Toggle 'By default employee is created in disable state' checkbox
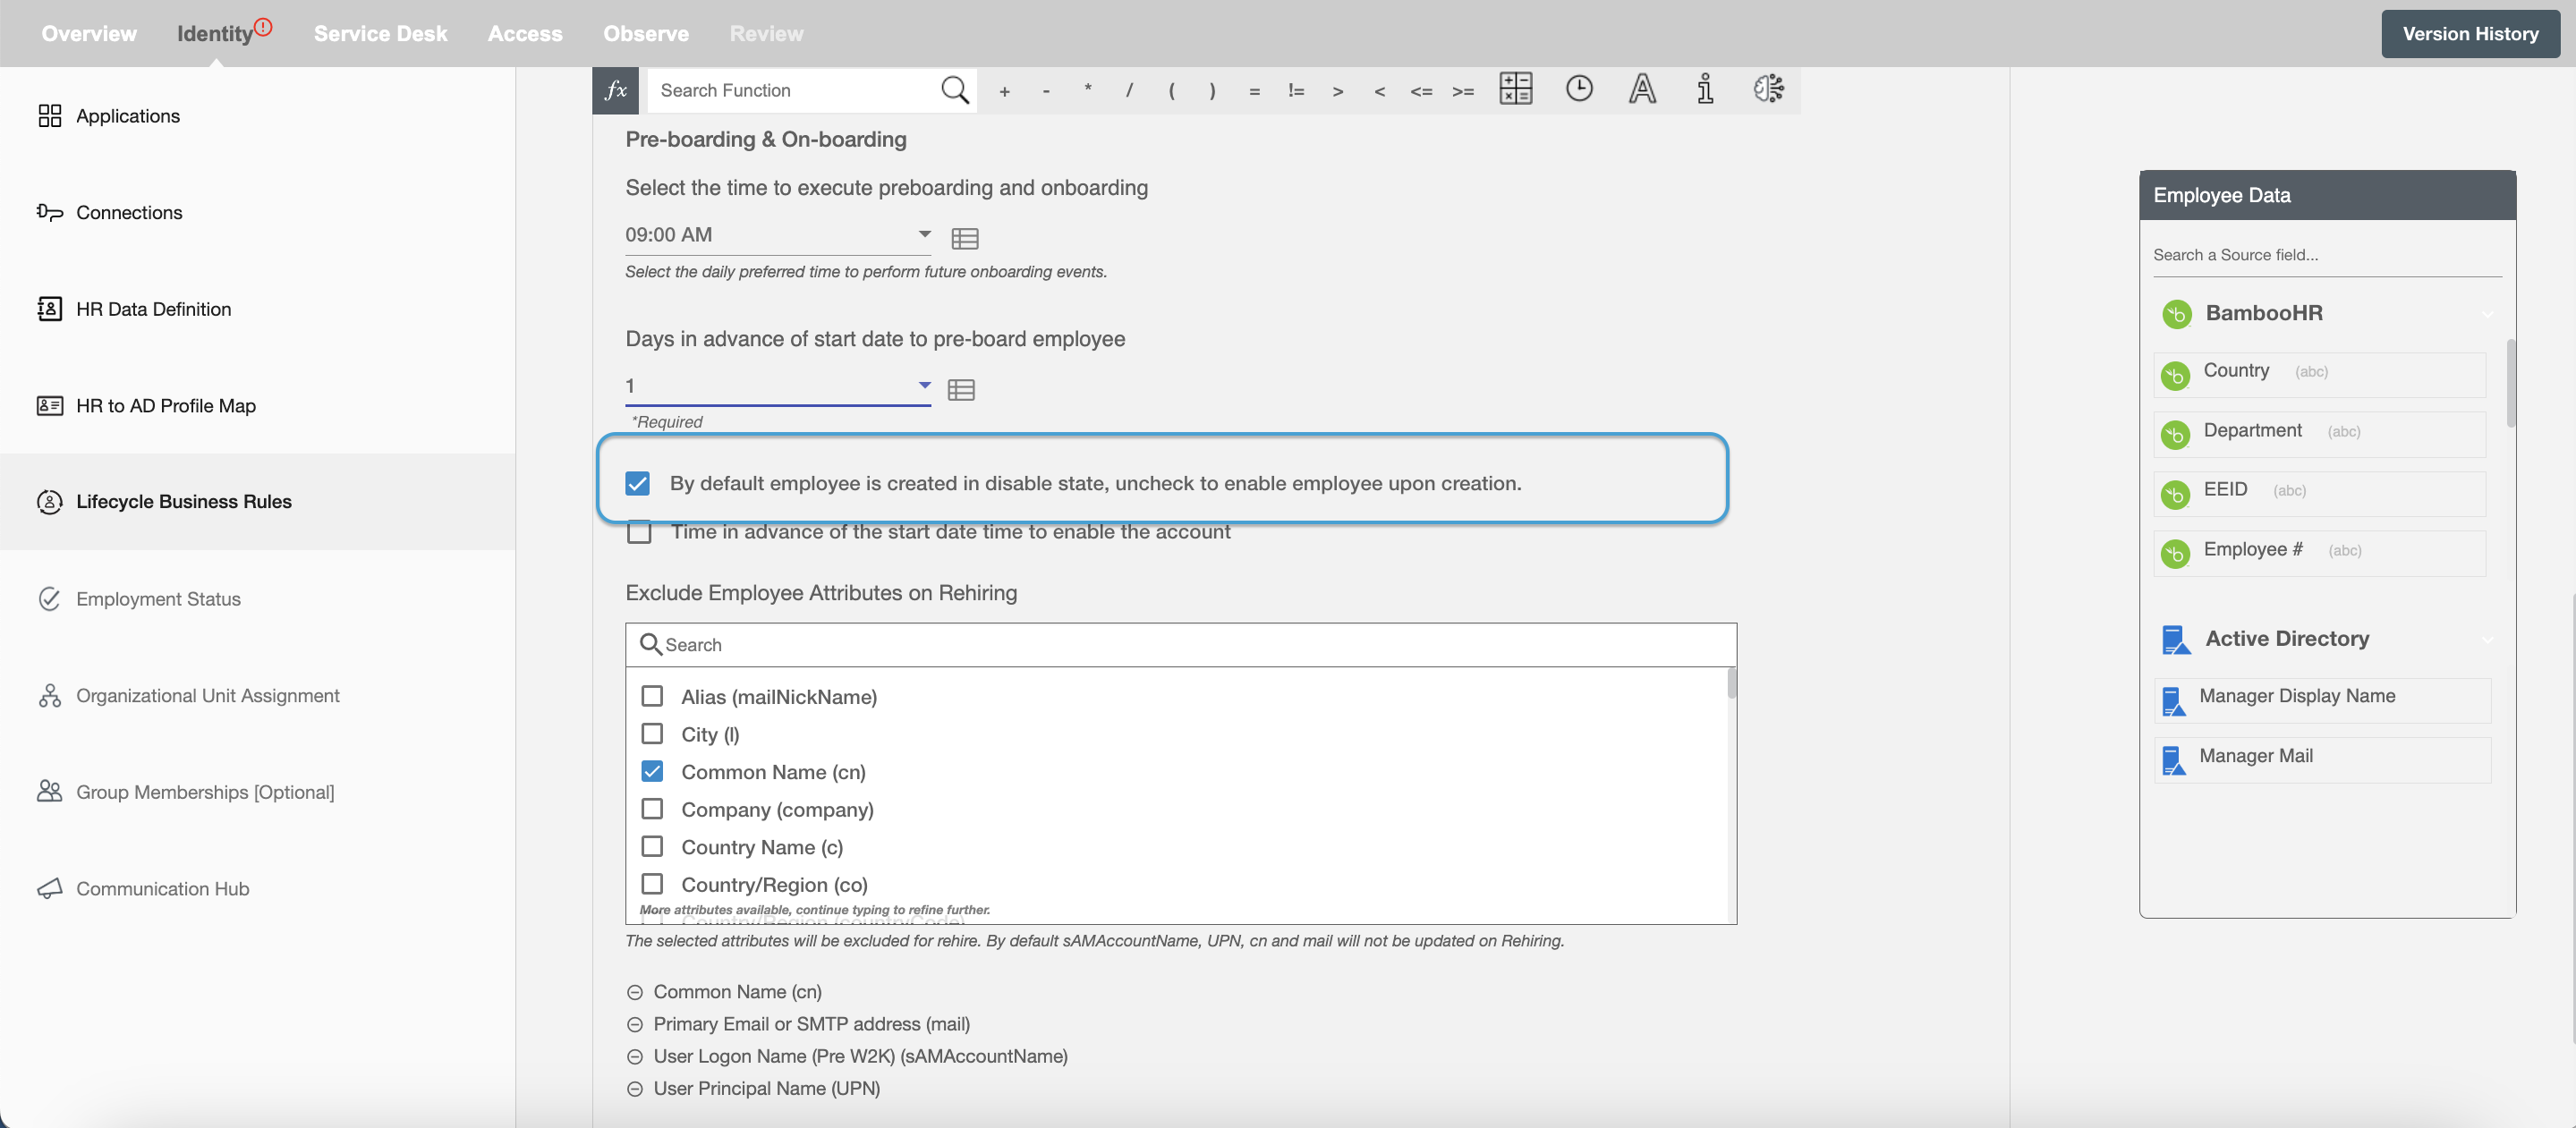Image resolution: width=2576 pixels, height=1128 pixels. (637, 481)
